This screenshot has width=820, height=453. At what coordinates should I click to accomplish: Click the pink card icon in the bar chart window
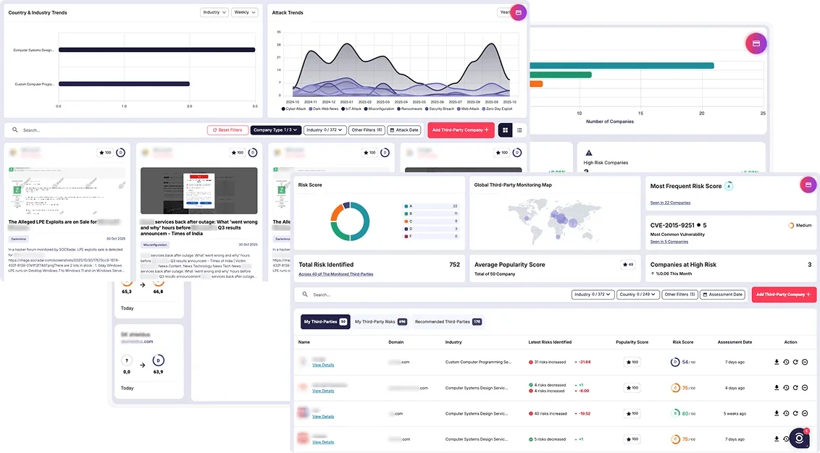[x=756, y=43]
